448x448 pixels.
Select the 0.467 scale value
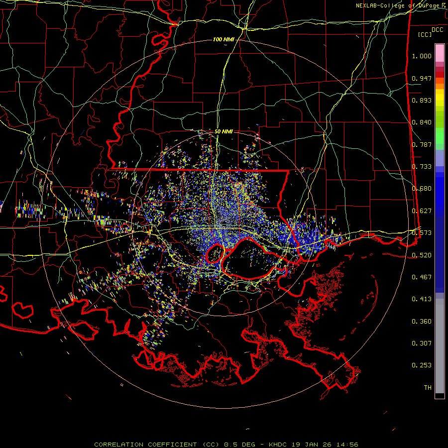[422, 277]
